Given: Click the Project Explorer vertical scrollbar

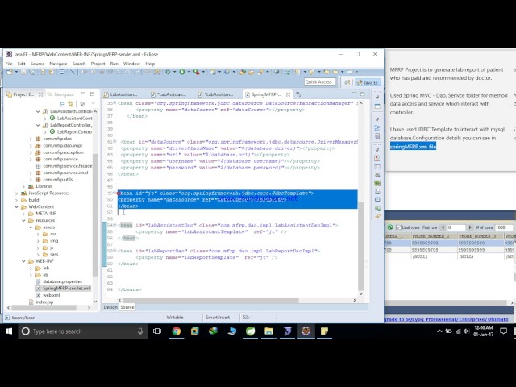Looking at the screenshot, I should tap(95, 214).
